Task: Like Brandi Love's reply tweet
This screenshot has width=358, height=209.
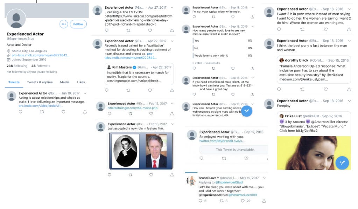Action: click(x=243, y=201)
